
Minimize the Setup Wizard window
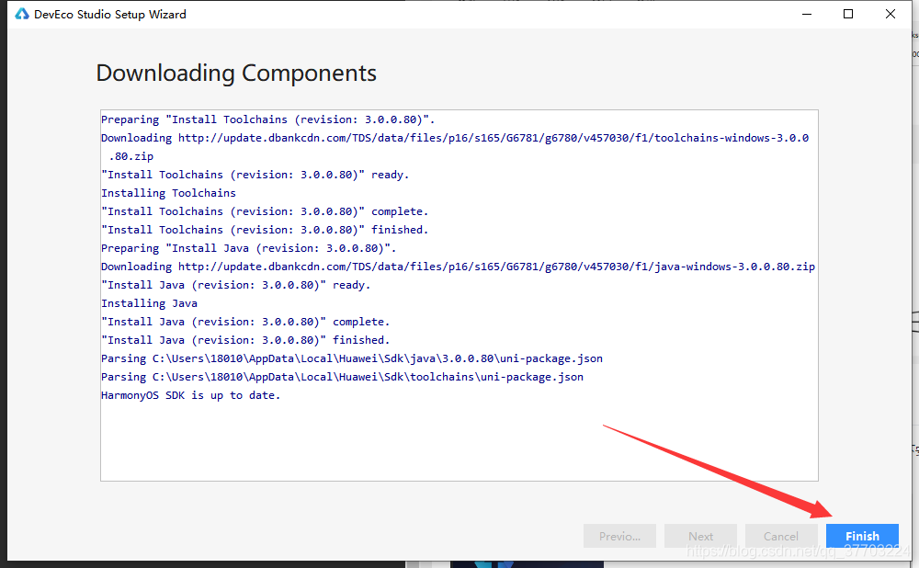coord(807,14)
